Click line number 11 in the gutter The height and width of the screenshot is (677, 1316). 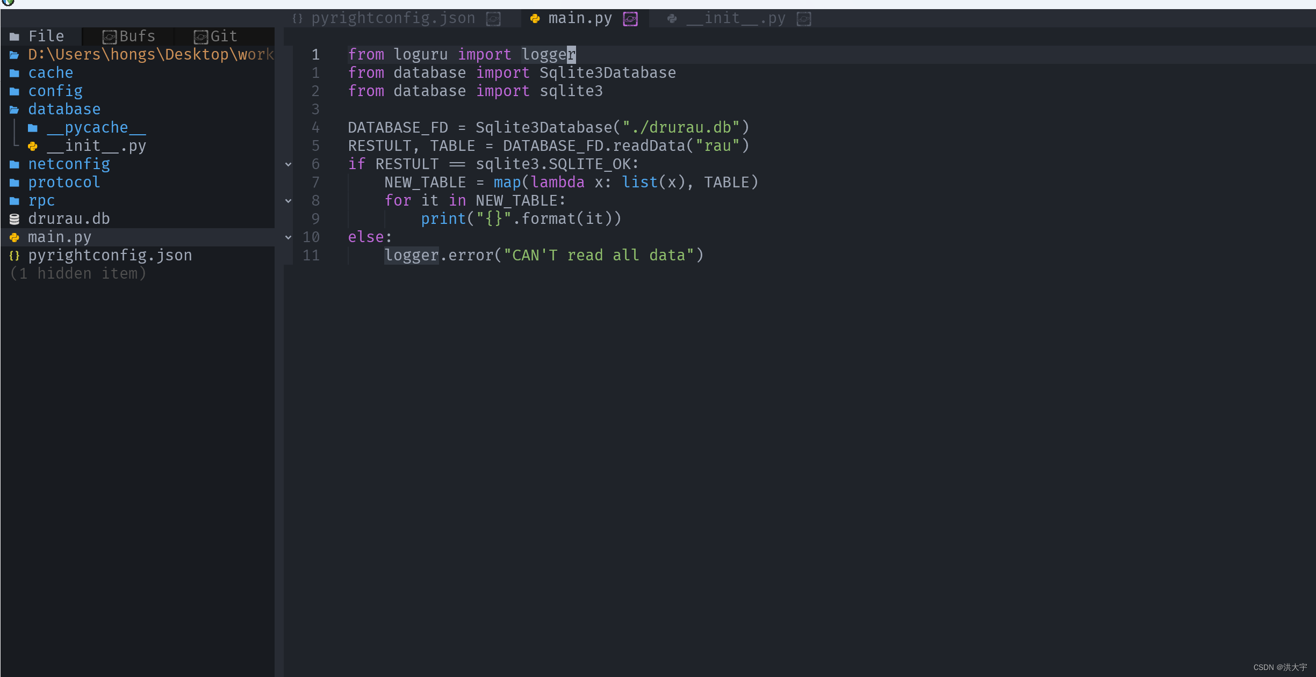(311, 255)
